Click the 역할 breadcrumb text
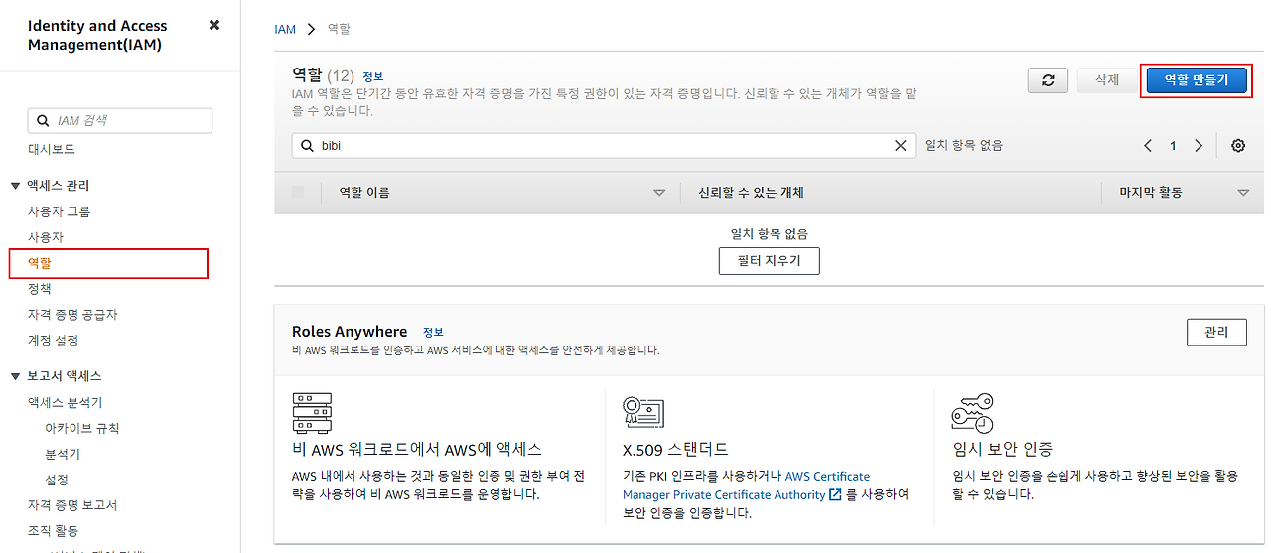Image resolution: width=1271 pixels, height=553 pixels. (339, 29)
